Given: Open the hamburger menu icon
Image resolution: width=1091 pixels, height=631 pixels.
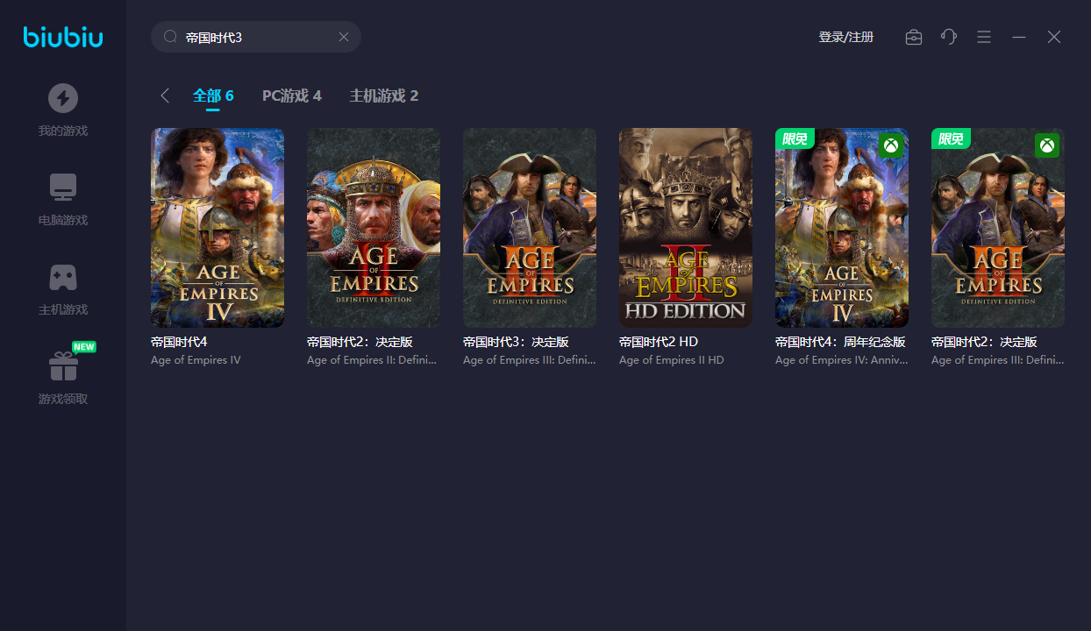Looking at the screenshot, I should click(x=984, y=37).
